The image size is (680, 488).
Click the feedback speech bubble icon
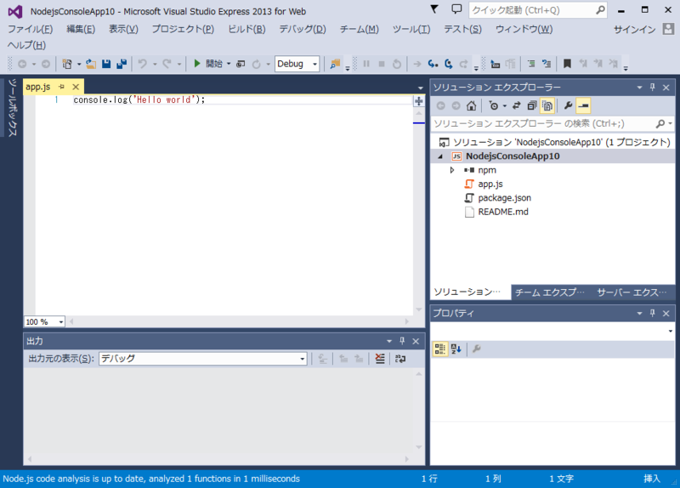tap(456, 9)
